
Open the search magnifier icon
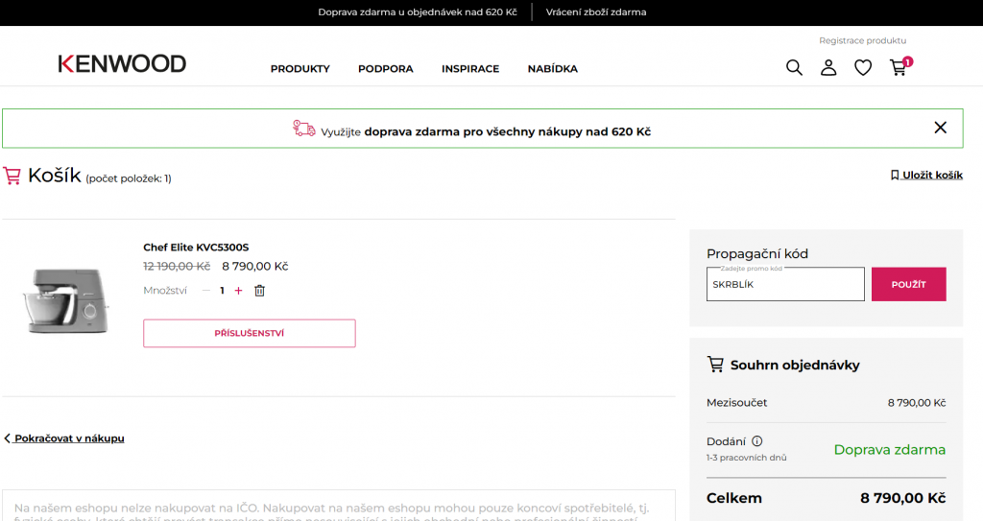pos(794,68)
